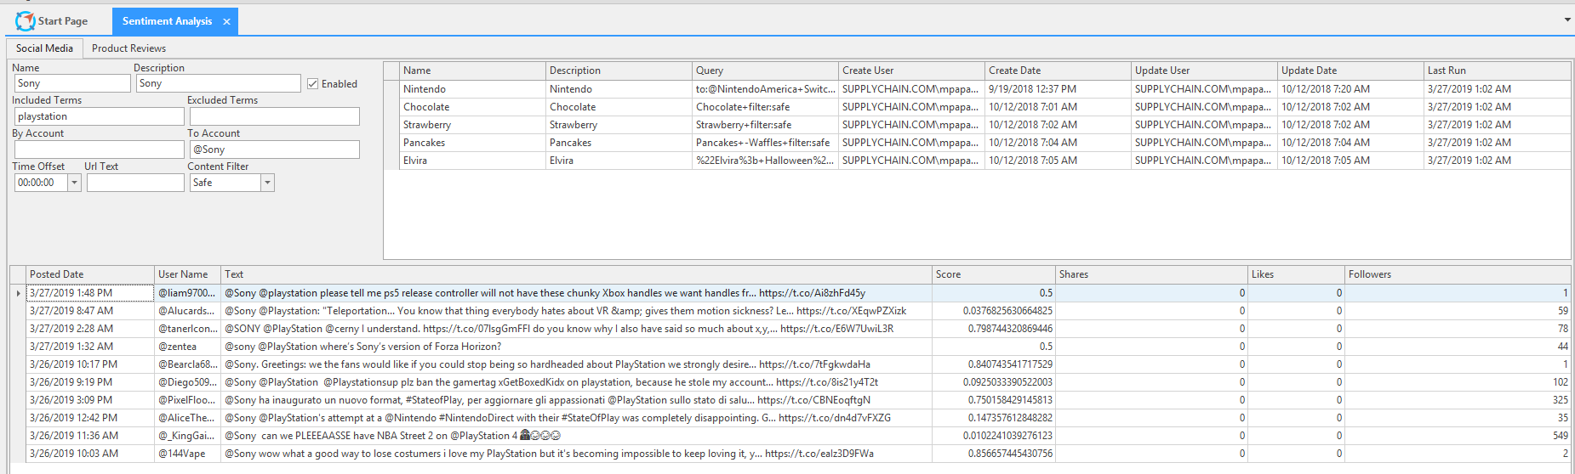1575x474 pixels.
Task: Edit the Included Terms field
Action: pos(99,116)
